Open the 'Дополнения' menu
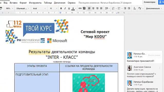164x92 pixels. point(60,3)
